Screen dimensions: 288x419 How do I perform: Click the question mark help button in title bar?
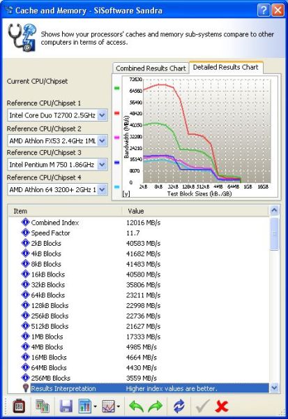[x=264, y=10]
